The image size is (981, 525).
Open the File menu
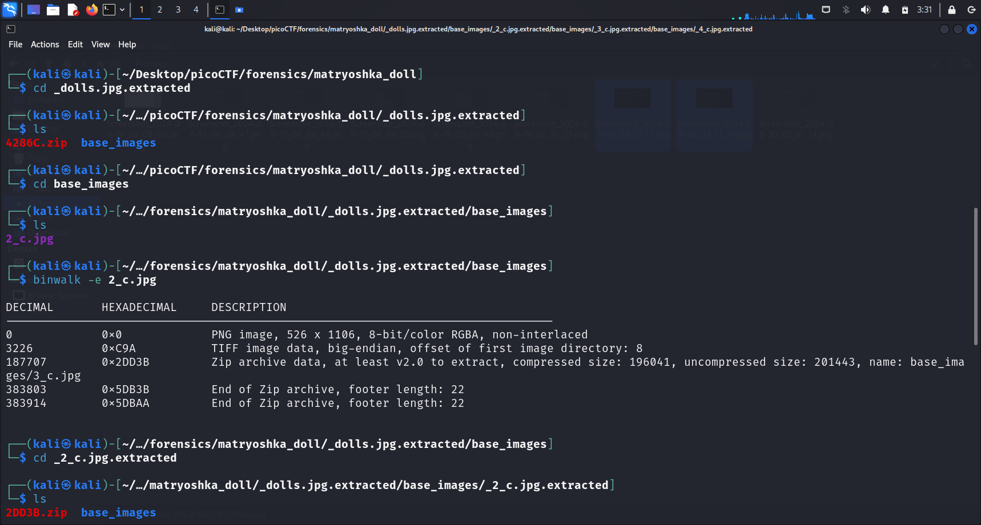pyautogui.click(x=15, y=45)
